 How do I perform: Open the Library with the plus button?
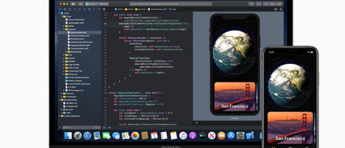coord(252,4)
